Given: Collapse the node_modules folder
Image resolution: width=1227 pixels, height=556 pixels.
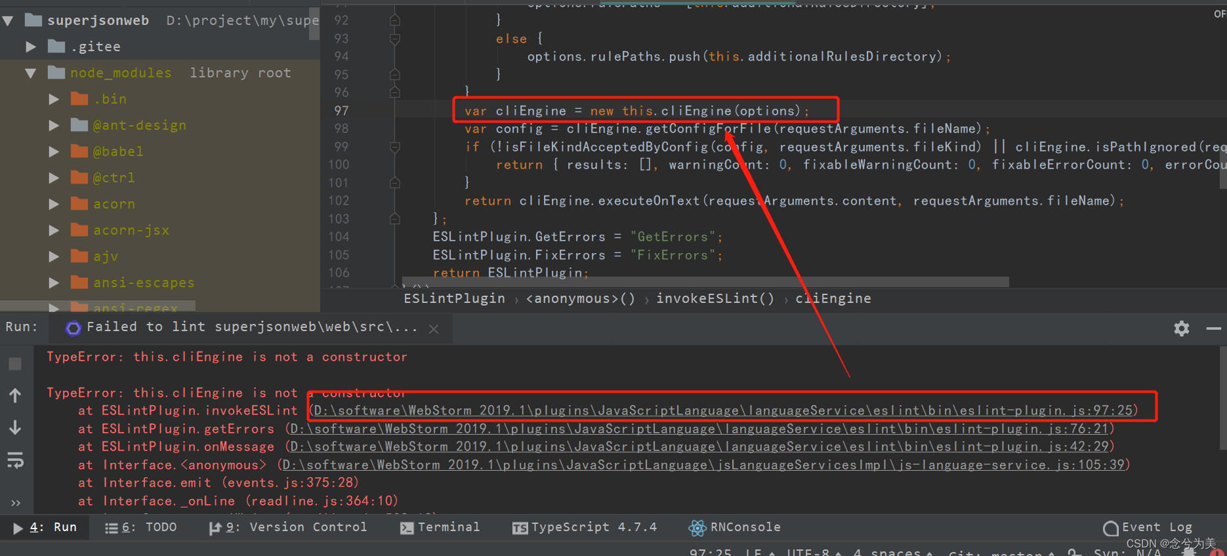Looking at the screenshot, I should pos(30,73).
